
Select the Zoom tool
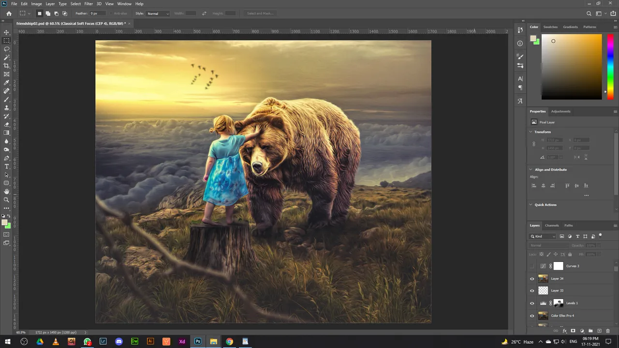click(7, 200)
